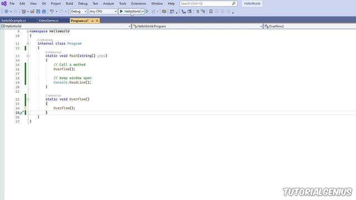Click the HelloWorld solution name button
356x200 pixels.
click(252, 3)
